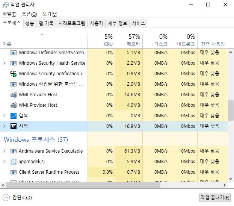
Task: Click the 0MB memory cell of 검색
Action: pyautogui.click(x=129, y=116)
